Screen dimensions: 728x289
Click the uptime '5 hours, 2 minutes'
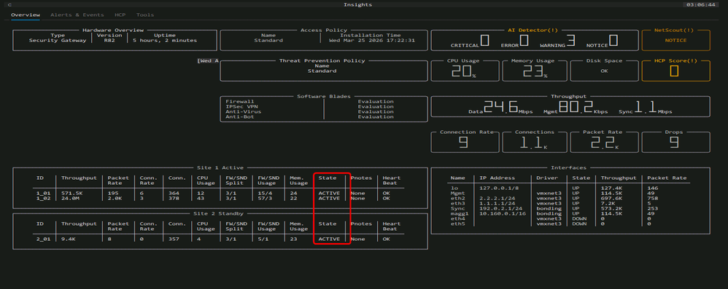pyautogui.click(x=165, y=40)
